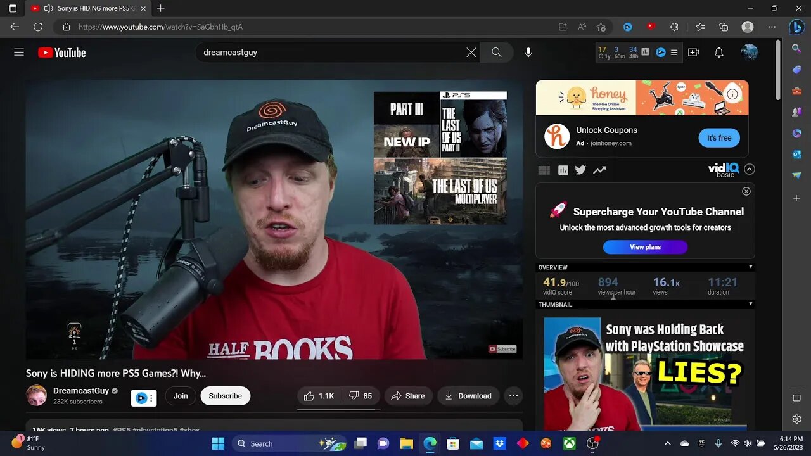The image size is (811, 456).
Task: Toggle Edge read aloud icon
Action: point(582,27)
